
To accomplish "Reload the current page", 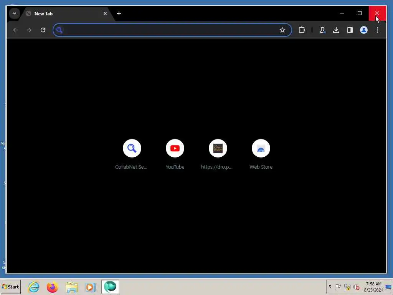I will pyautogui.click(x=43, y=30).
